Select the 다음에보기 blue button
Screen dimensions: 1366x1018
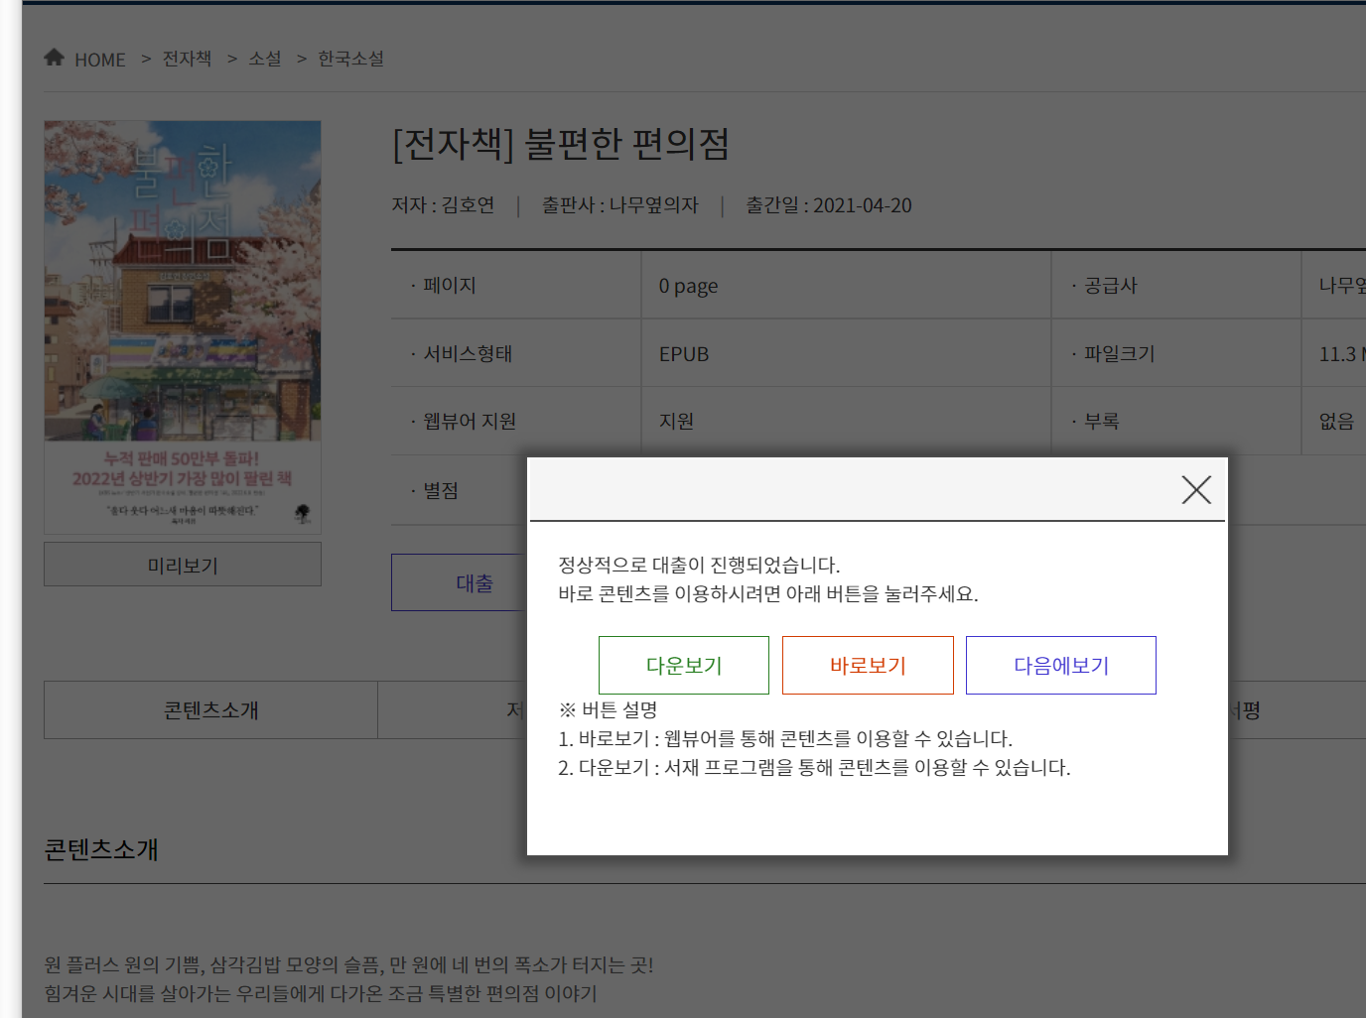click(x=1061, y=665)
